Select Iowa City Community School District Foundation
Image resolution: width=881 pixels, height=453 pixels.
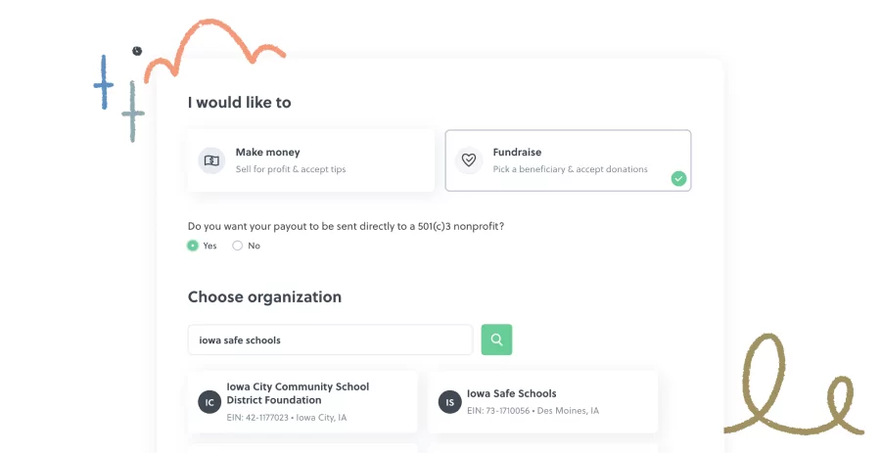[x=302, y=402]
